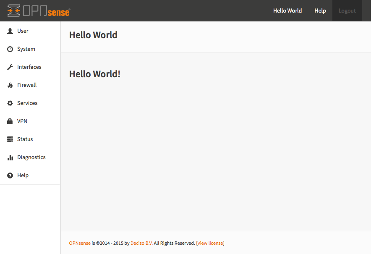Screen dimensions: 371x254
Task: Click the Help question-mark icon in sidebar
Action: pyautogui.click(x=10, y=175)
